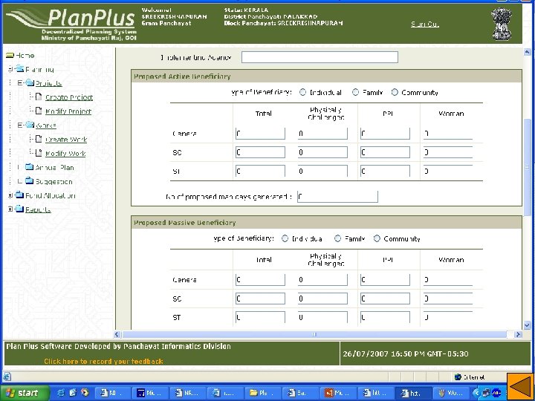Image resolution: width=535 pixels, height=401 pixels.
Task: Select the Fund Allocation tree item
Action: tap(51, 195)
